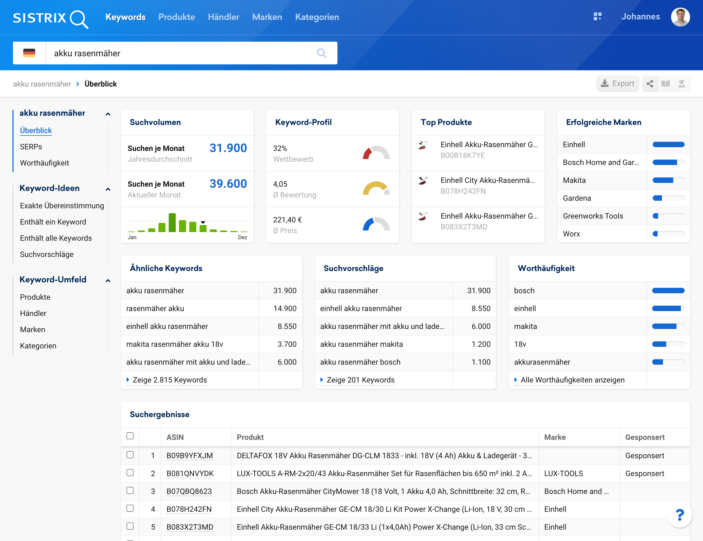
Task: Toggle the select-all checkbox in results header
Action: tap(130, 436)
